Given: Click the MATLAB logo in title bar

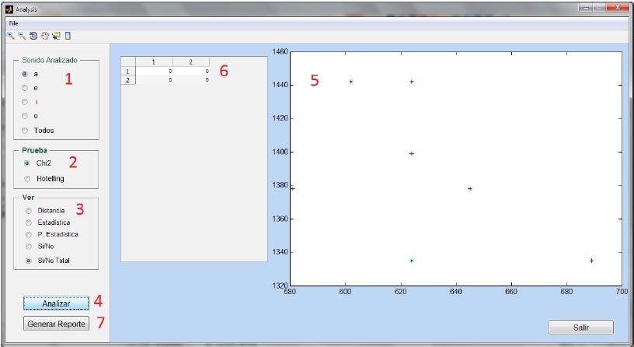Looking at the screenshot, I should (x=9, y=9).
